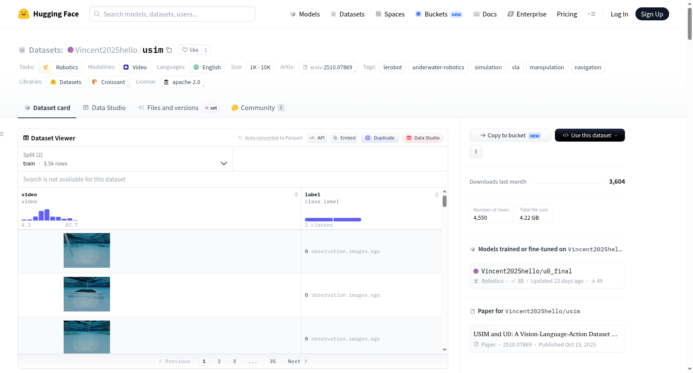Open the navigation overflow menu icon

(591, 14)
